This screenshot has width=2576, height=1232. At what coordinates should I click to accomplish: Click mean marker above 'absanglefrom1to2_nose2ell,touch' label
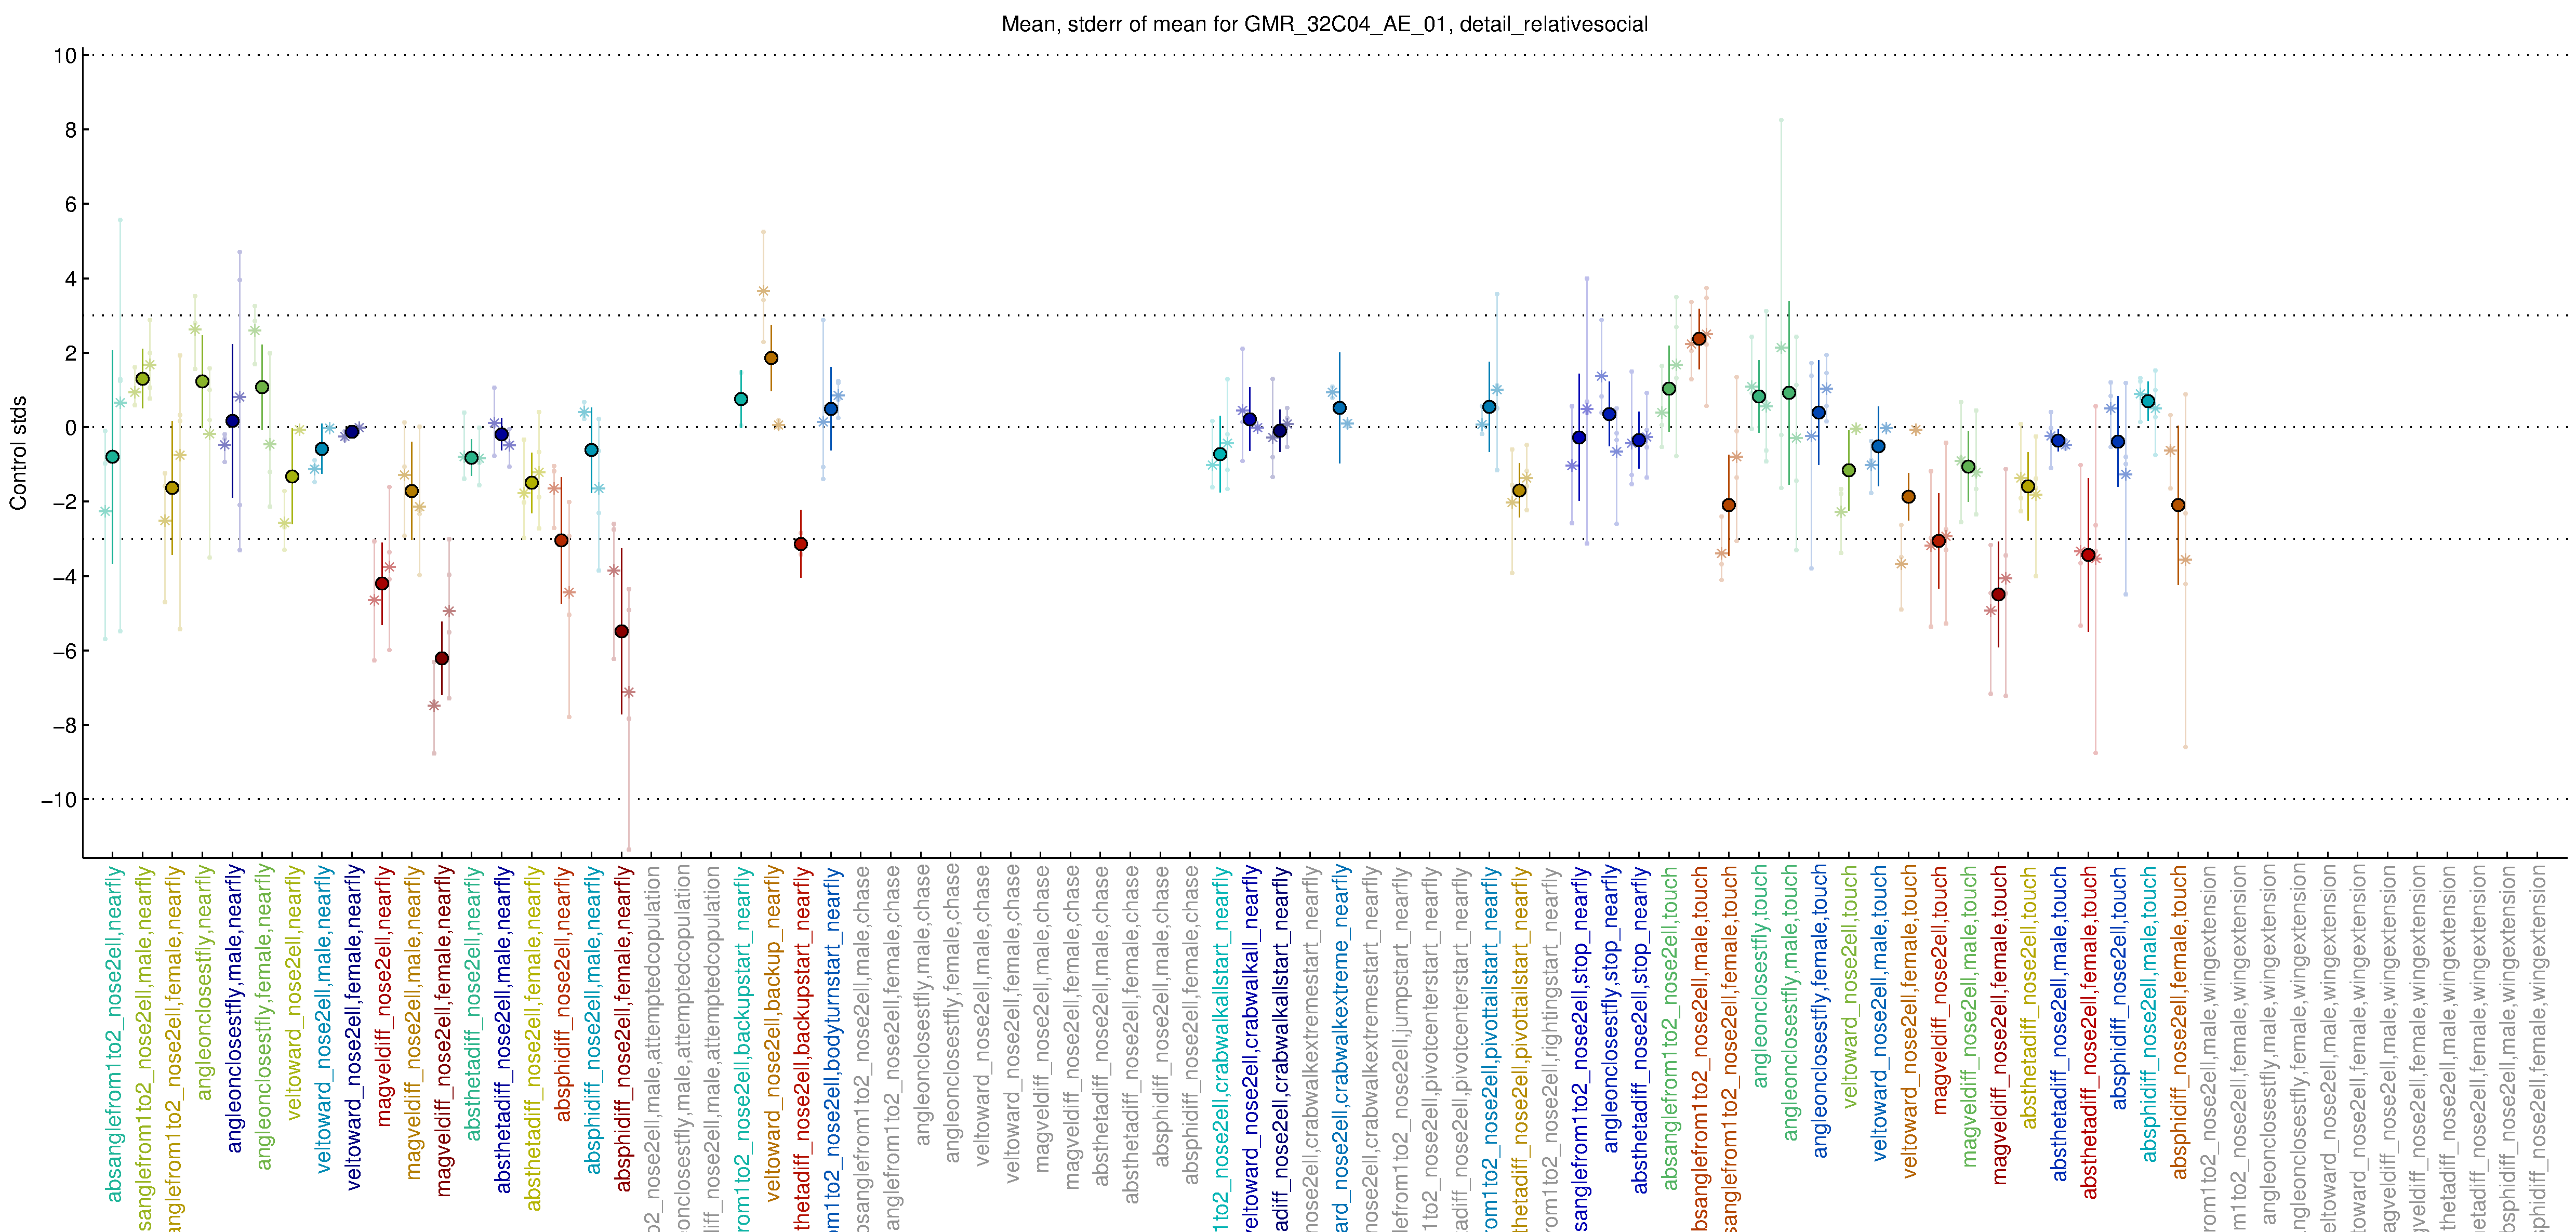[x=1669, y=389]
